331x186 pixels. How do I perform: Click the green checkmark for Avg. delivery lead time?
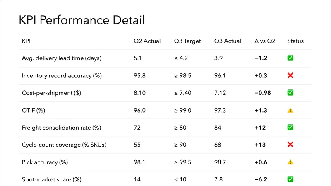(x=290, y=58)
